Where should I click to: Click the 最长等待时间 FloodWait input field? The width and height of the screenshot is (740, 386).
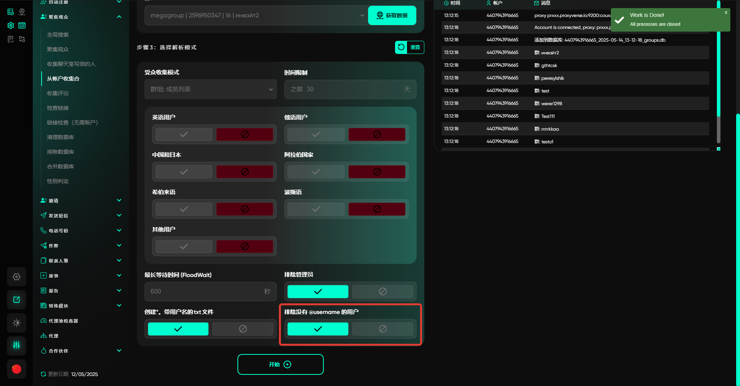[204, 292]
